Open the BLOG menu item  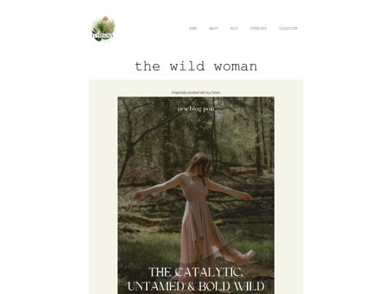pos(234,28)
